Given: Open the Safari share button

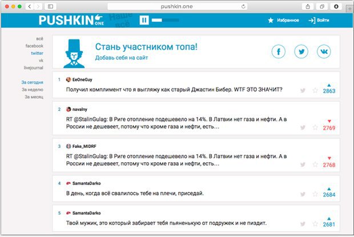Looking at the screenshot, I should point(308,6).
